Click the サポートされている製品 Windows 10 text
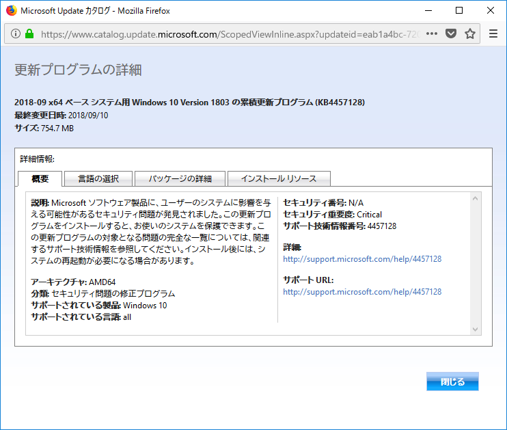Image resolution: width=507 pixels, height=430 pixels. 98,306
